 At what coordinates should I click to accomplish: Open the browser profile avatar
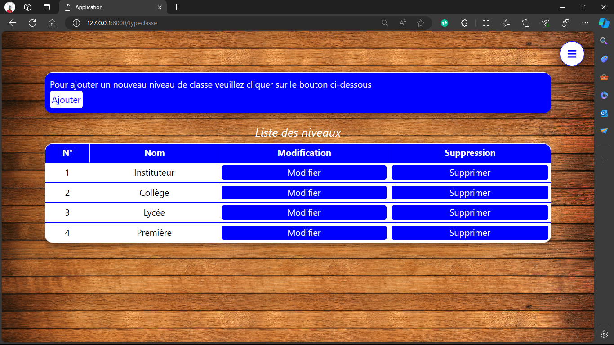[x=10, y=7]
